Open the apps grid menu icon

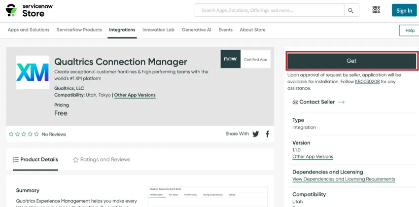(376, 10)
